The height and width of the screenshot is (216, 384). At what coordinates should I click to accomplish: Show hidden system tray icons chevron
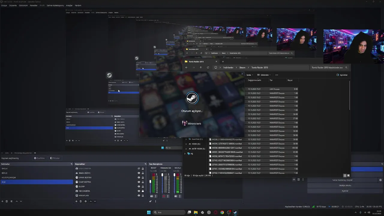pos(356,212)
